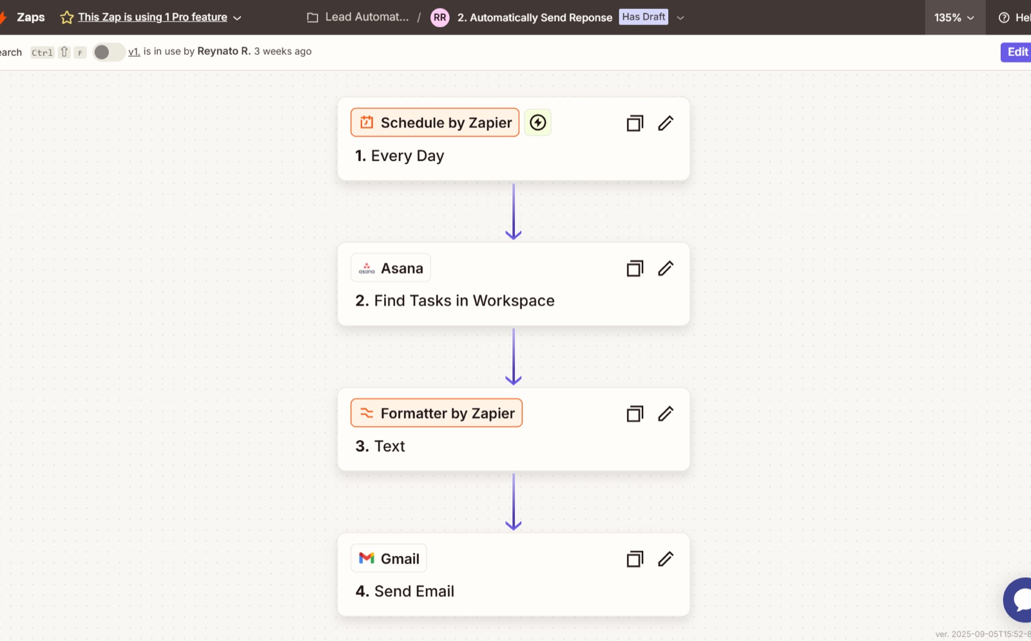Duplicate the Gmail step
This screenshot has height=641, width=1031.
tap(635, 559)
